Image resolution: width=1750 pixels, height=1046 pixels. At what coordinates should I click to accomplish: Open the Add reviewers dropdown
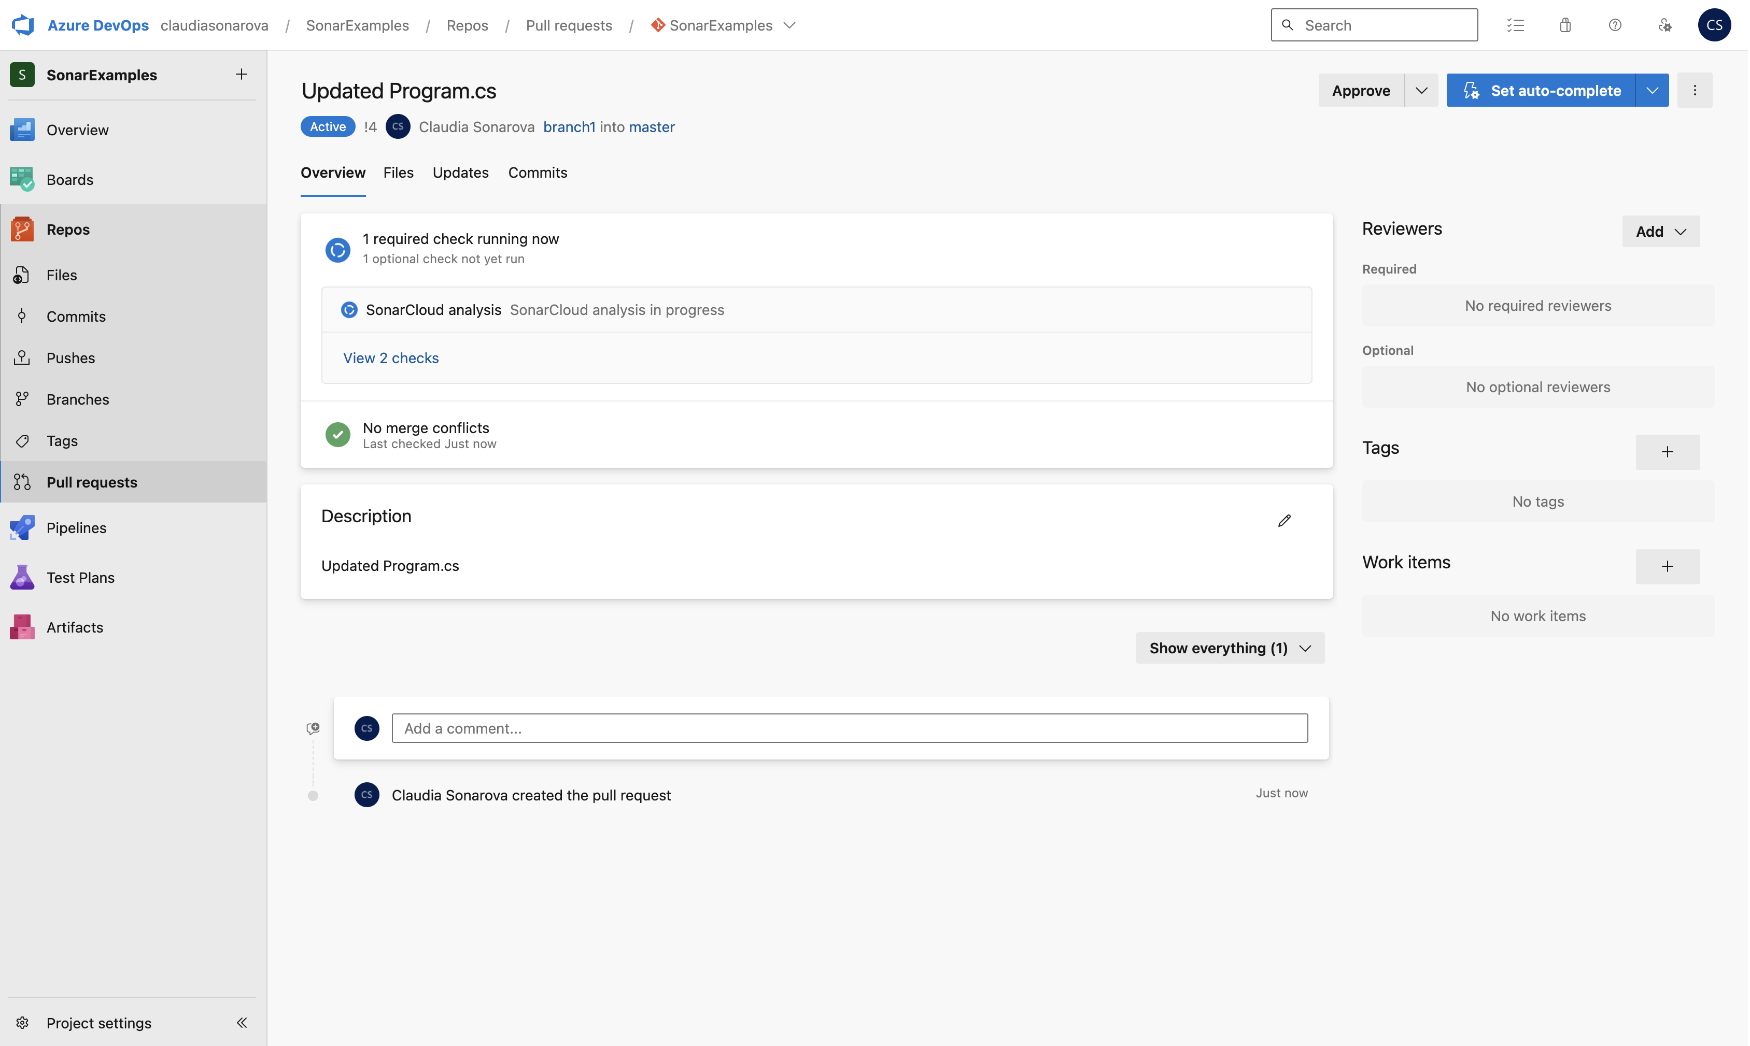(x=1661, y=231)
